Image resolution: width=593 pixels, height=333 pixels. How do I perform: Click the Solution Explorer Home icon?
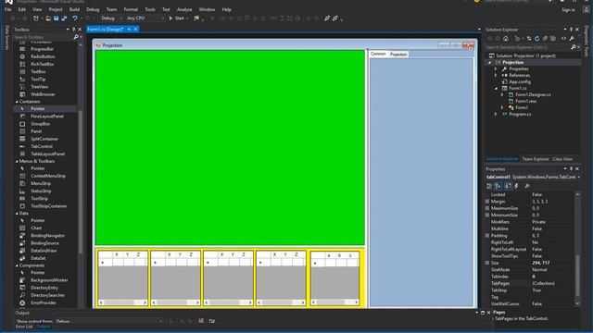pyautogui.click(x=506, y=39)
